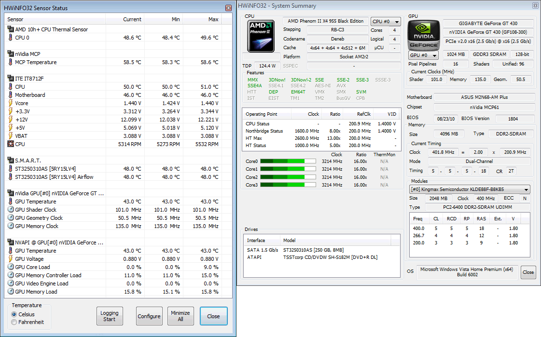Select the GPU Core Load icon
The height and width of the screenshot is (337, 541).
click(11, 267)
